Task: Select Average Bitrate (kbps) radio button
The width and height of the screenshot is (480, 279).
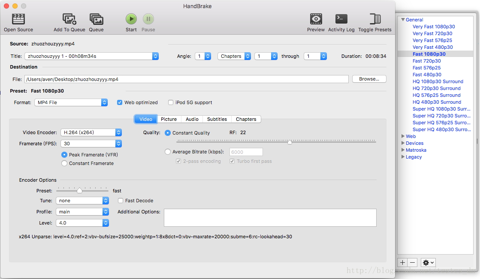Action: 168,152
